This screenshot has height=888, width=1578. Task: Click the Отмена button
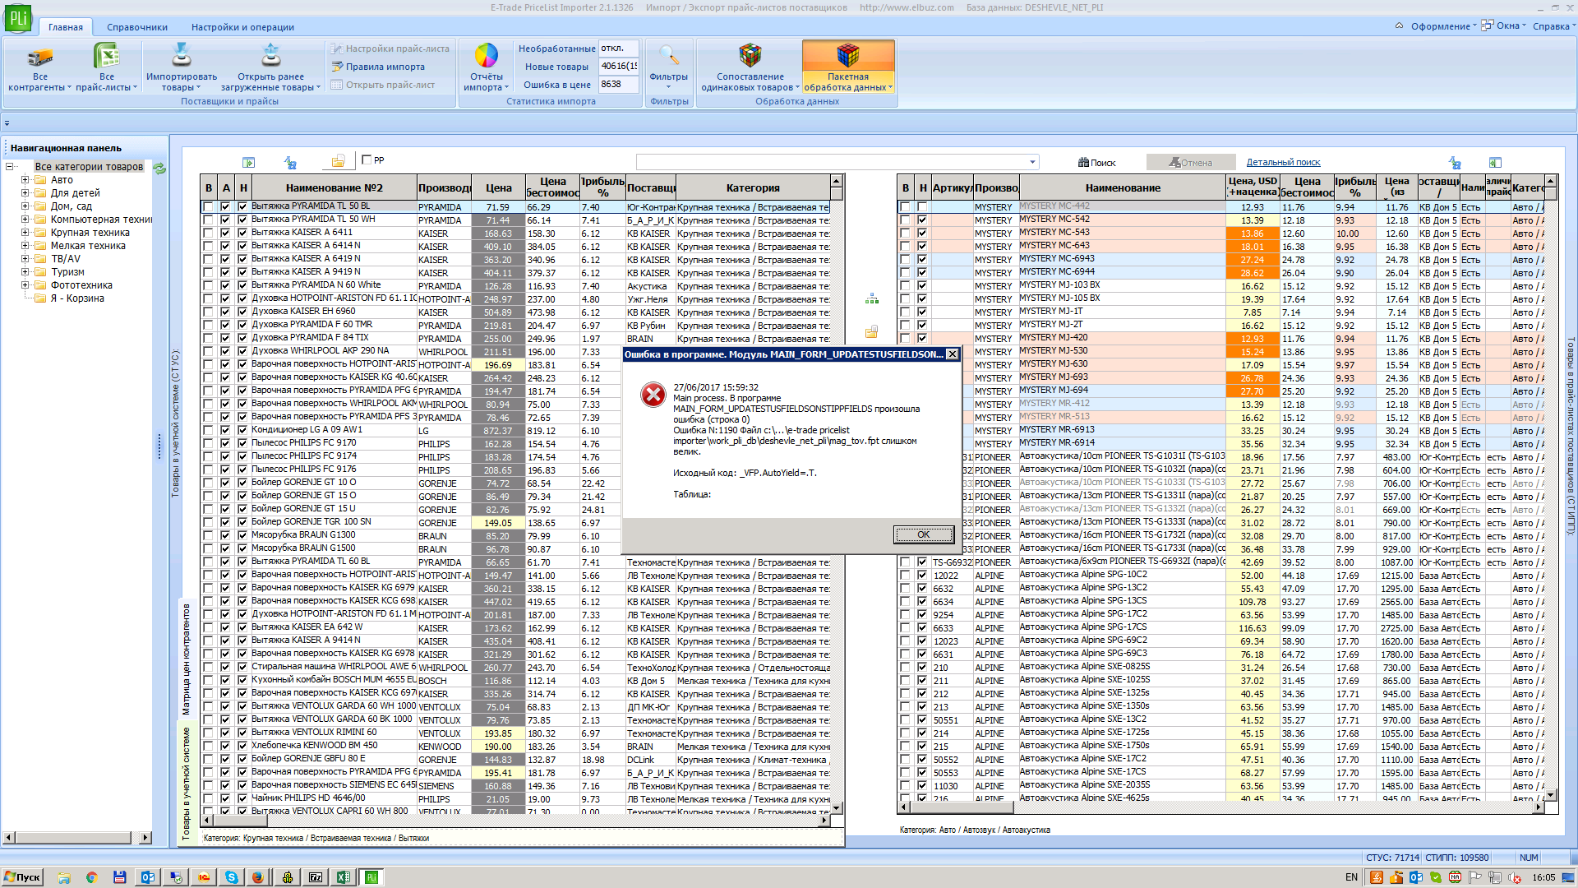click(x=1191, y=163)
